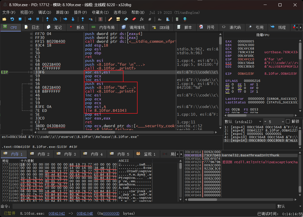Viewport: 303px width, 217px height.
Task: Check the 解锁 (unlock) checkbox
Action: pyautogui.click(x=288, y=121)
